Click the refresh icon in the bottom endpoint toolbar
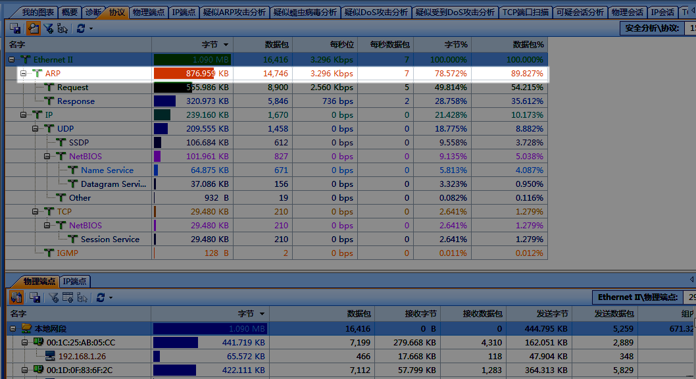 pos(100,297)
